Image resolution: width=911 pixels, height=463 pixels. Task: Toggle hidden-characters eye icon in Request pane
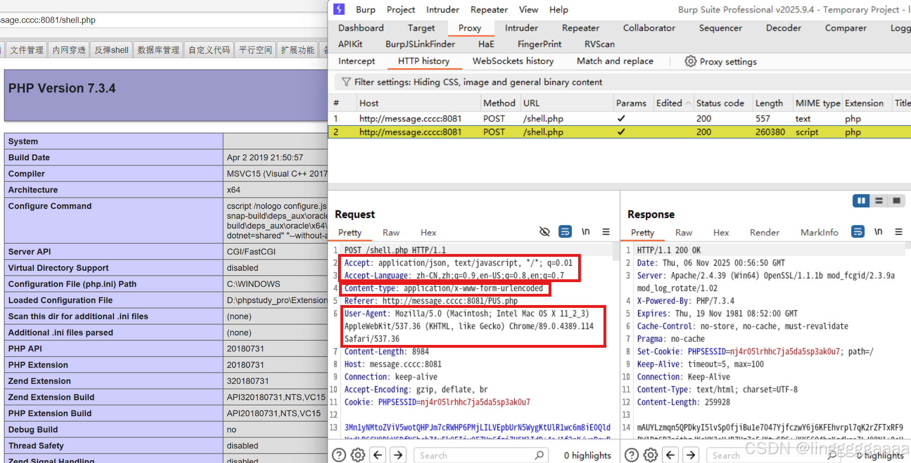(544, 231)
